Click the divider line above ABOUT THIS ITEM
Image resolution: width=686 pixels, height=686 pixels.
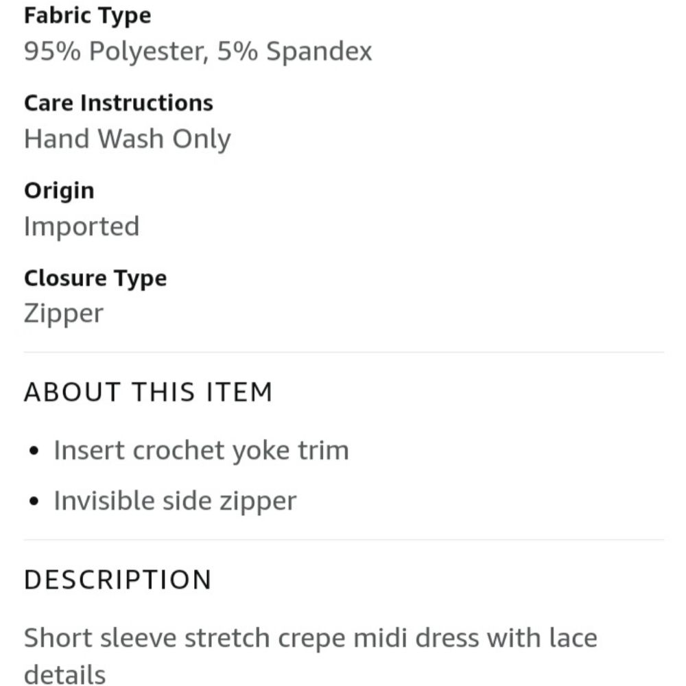click(344, 352)
